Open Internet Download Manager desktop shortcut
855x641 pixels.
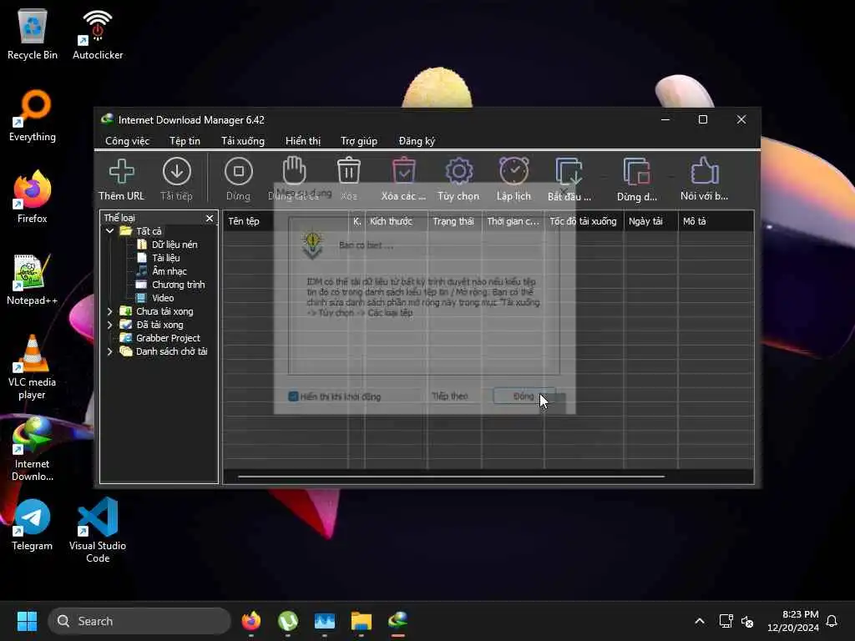[33, 449]
